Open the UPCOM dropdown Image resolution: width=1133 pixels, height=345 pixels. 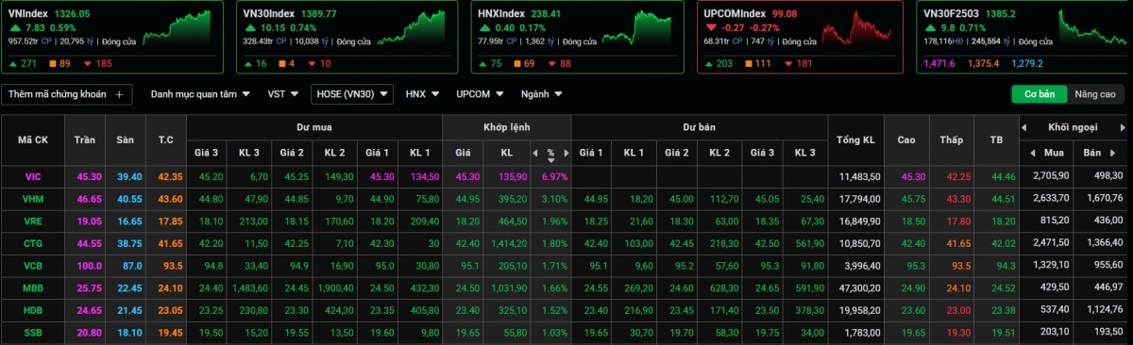(480, 94)
